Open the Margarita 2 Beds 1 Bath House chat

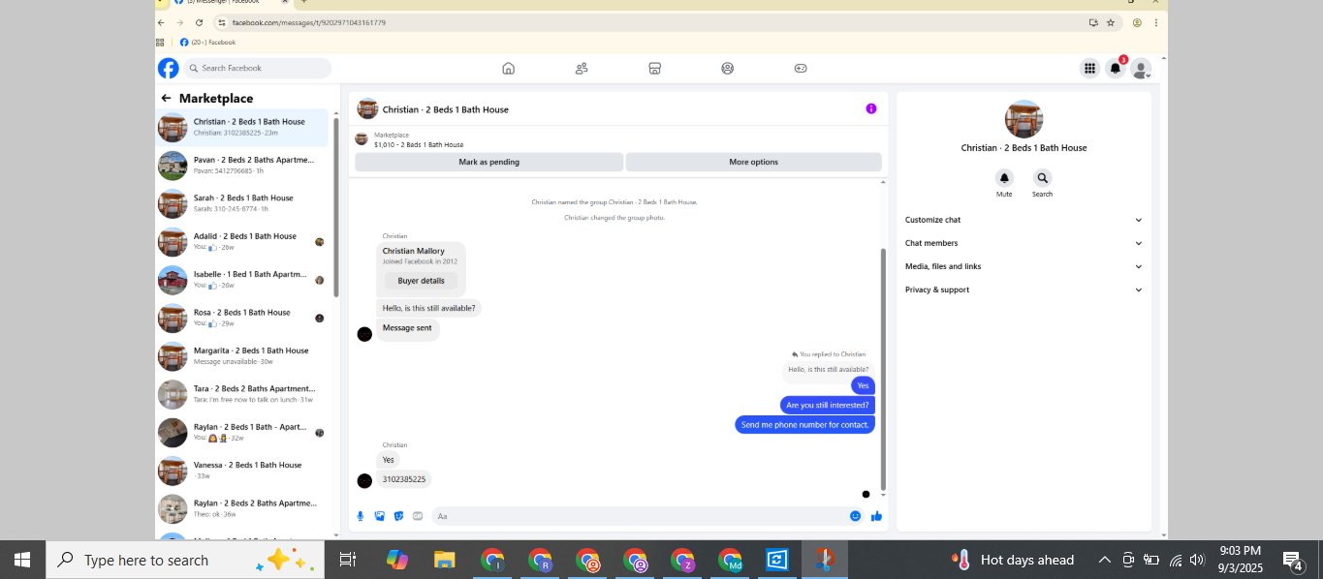click(x=242, y=356)
